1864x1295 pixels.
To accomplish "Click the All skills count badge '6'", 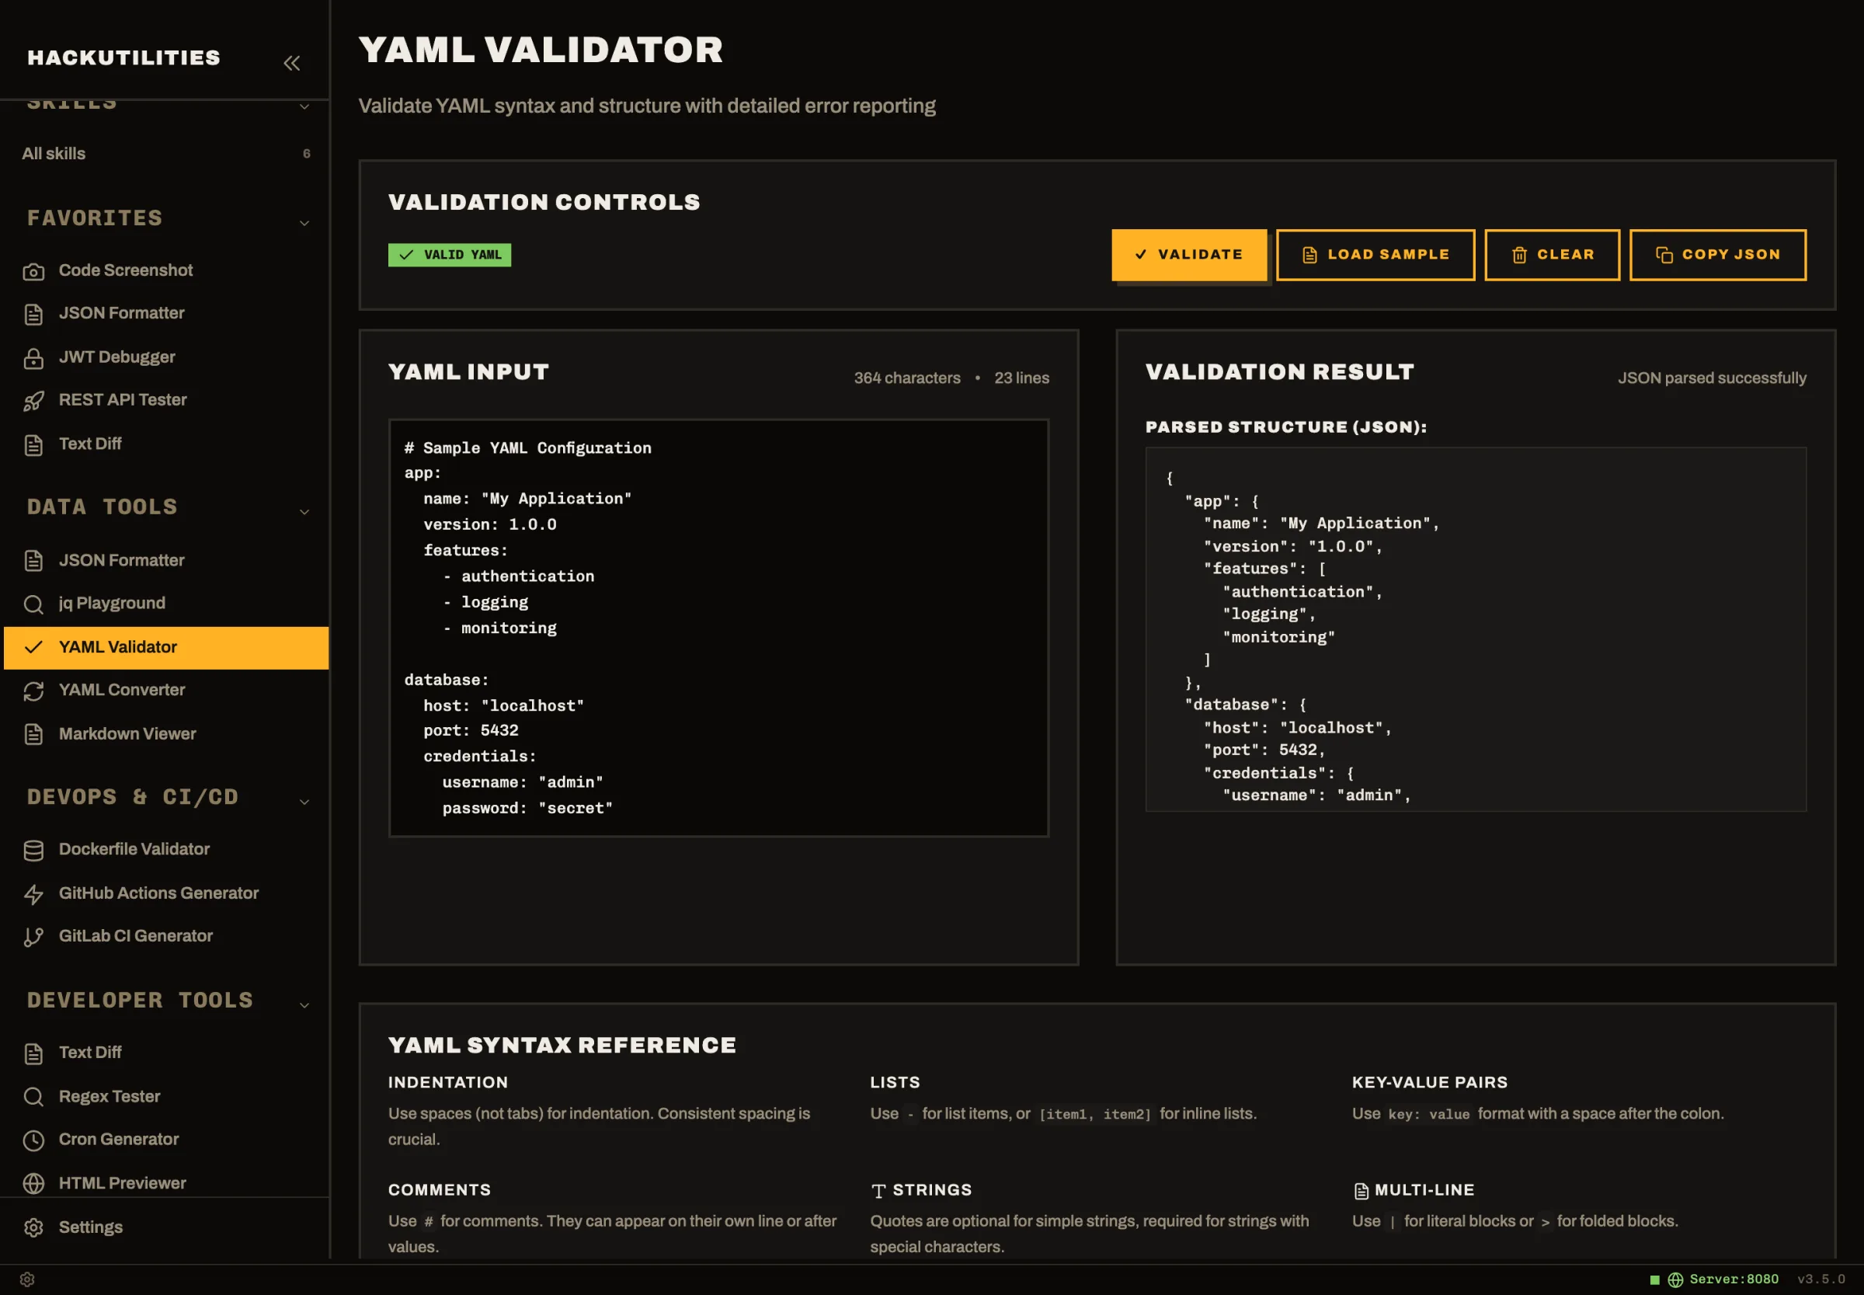I will [307, 153].
